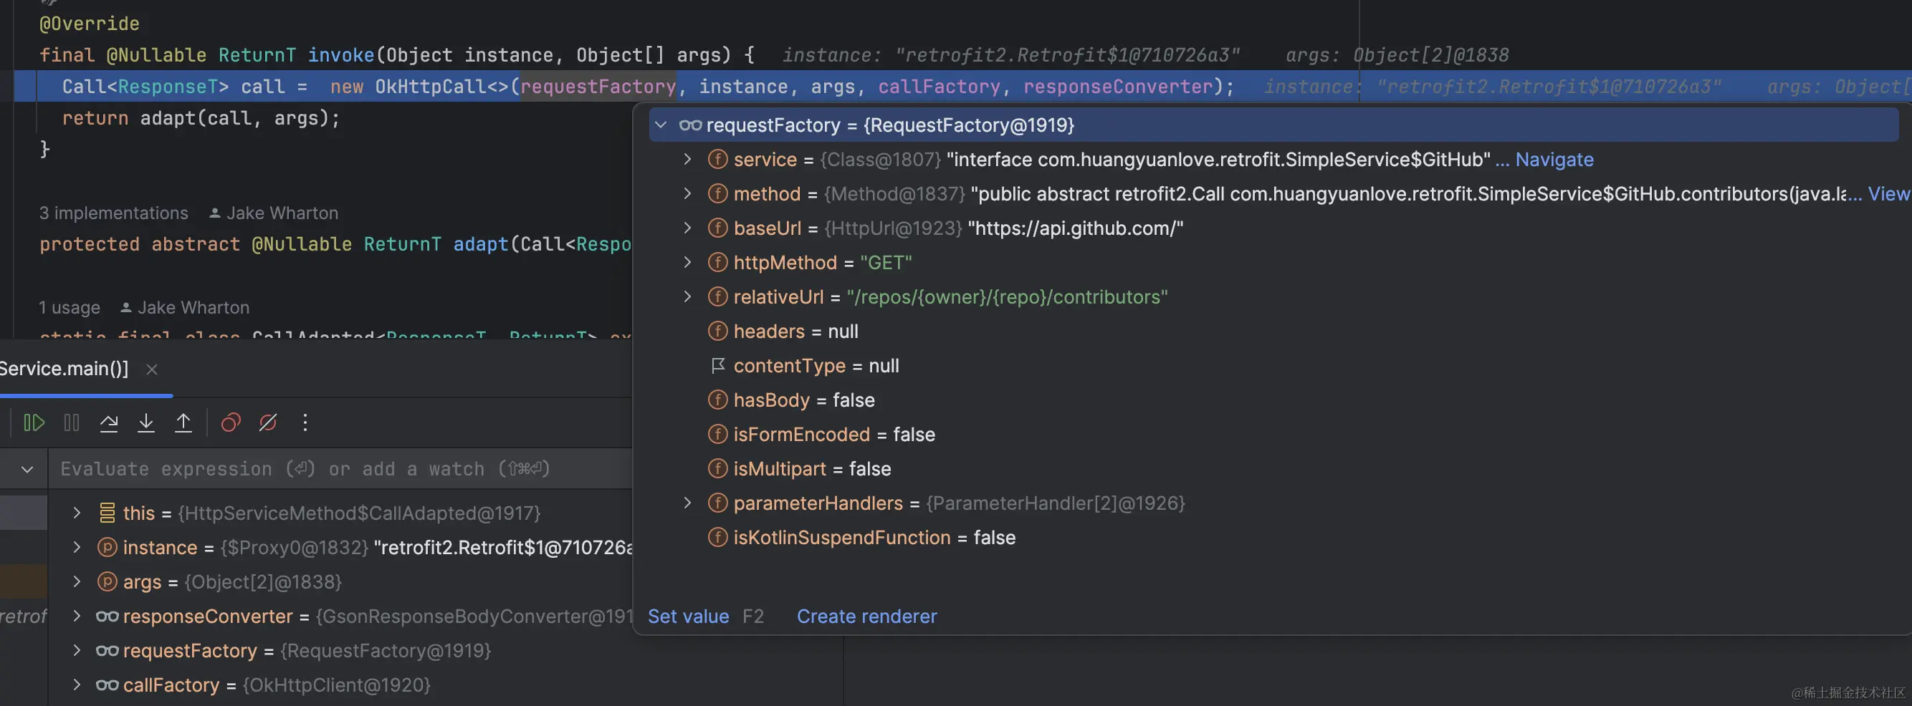The width and height of the screenshot is (1912, 706).
Task: Click '3 implementations' inlay hint
Action: 113,213
